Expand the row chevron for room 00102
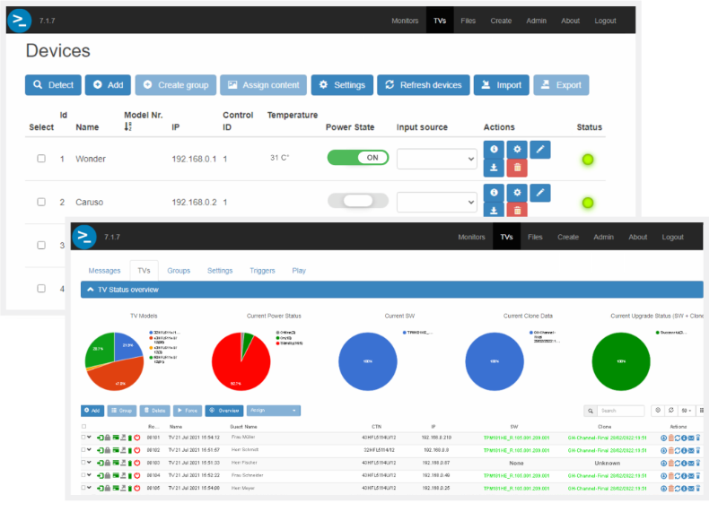718x512 pixels. click(89, 450)
